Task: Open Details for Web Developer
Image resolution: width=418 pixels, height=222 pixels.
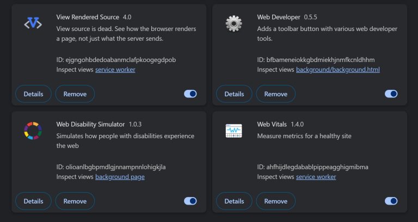Action: click(234, 94)
